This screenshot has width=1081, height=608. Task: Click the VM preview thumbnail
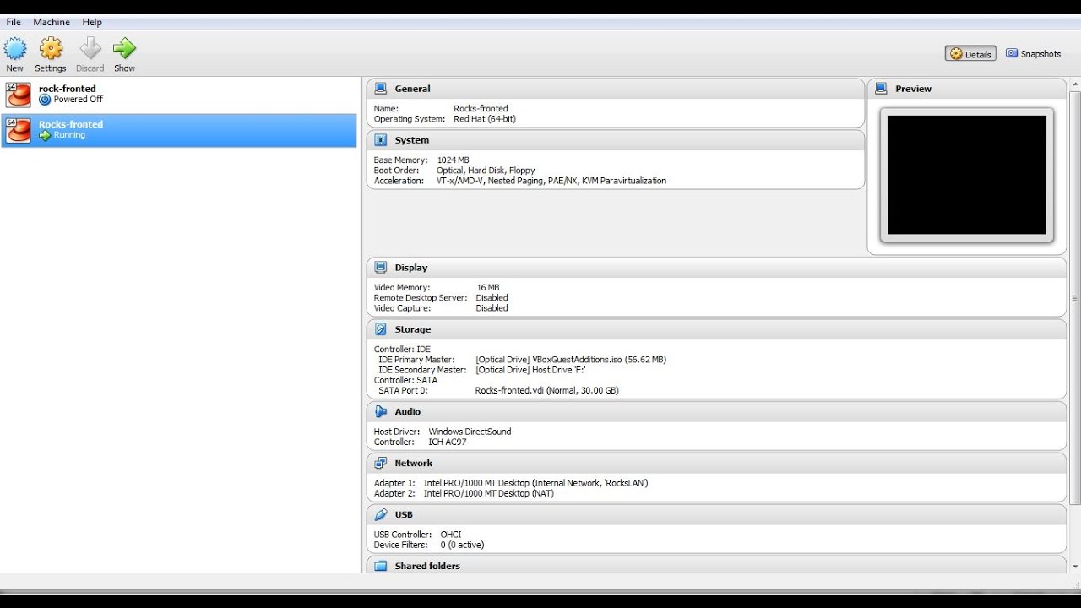click(x=967, y=175)
